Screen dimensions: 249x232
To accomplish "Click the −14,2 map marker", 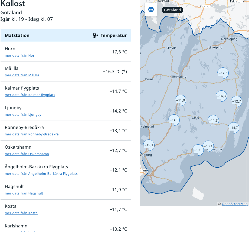I will pyautogui.click(x=174, y=120).
